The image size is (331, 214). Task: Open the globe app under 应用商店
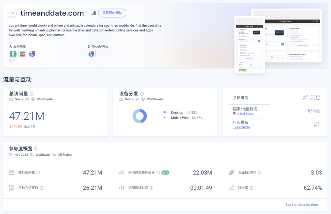coord(32,54)
